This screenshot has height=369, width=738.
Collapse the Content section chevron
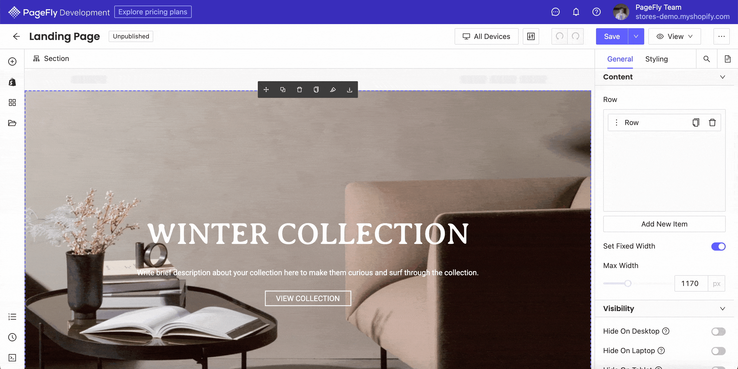coord(723,77)
